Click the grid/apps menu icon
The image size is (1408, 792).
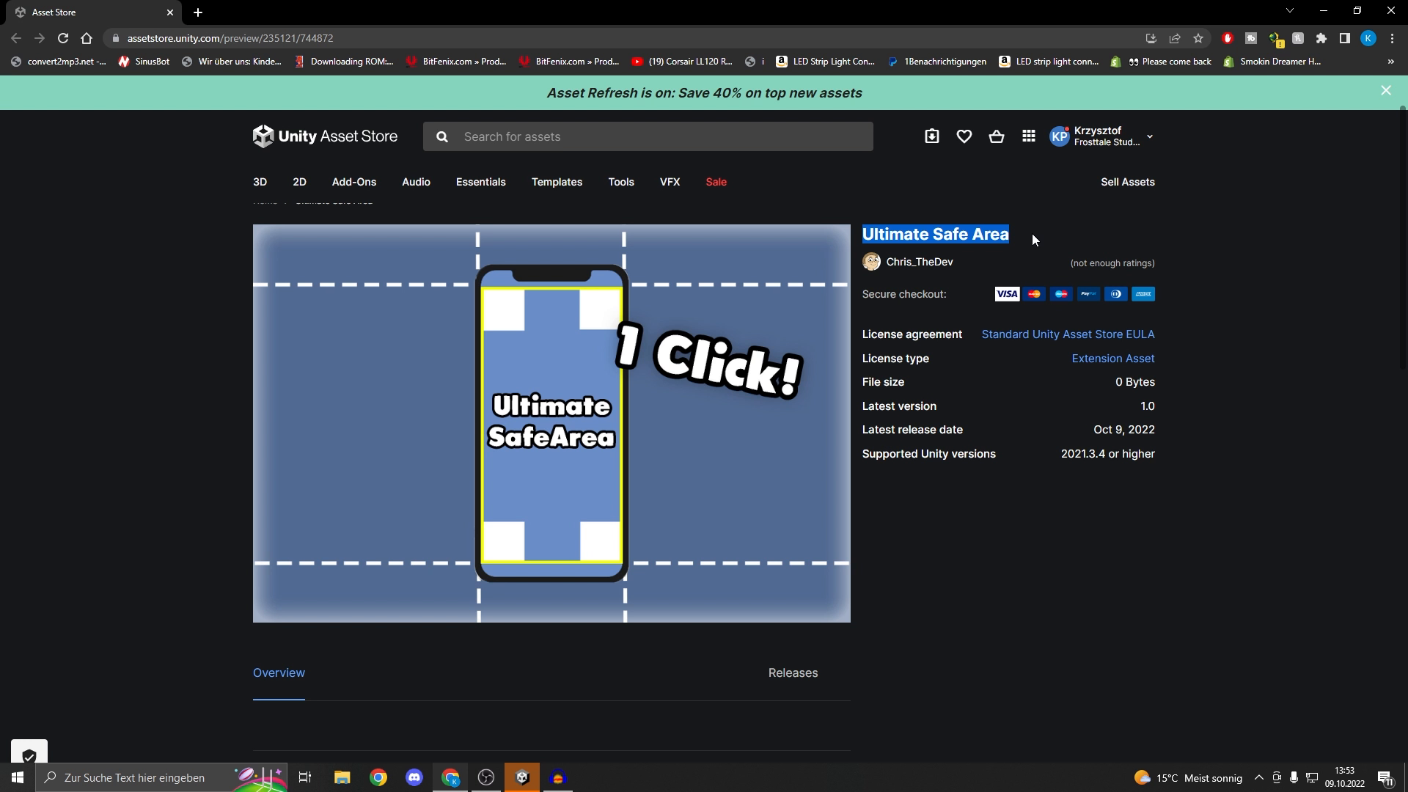click(x=1029, y=136)
